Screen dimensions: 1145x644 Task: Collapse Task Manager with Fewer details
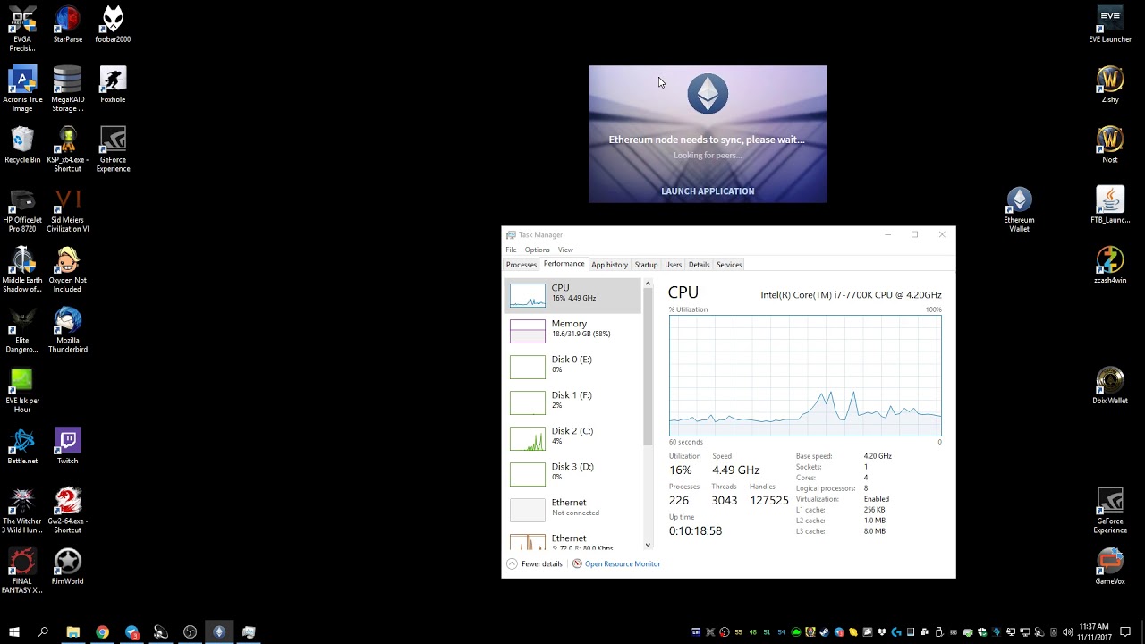coord(535,563)
